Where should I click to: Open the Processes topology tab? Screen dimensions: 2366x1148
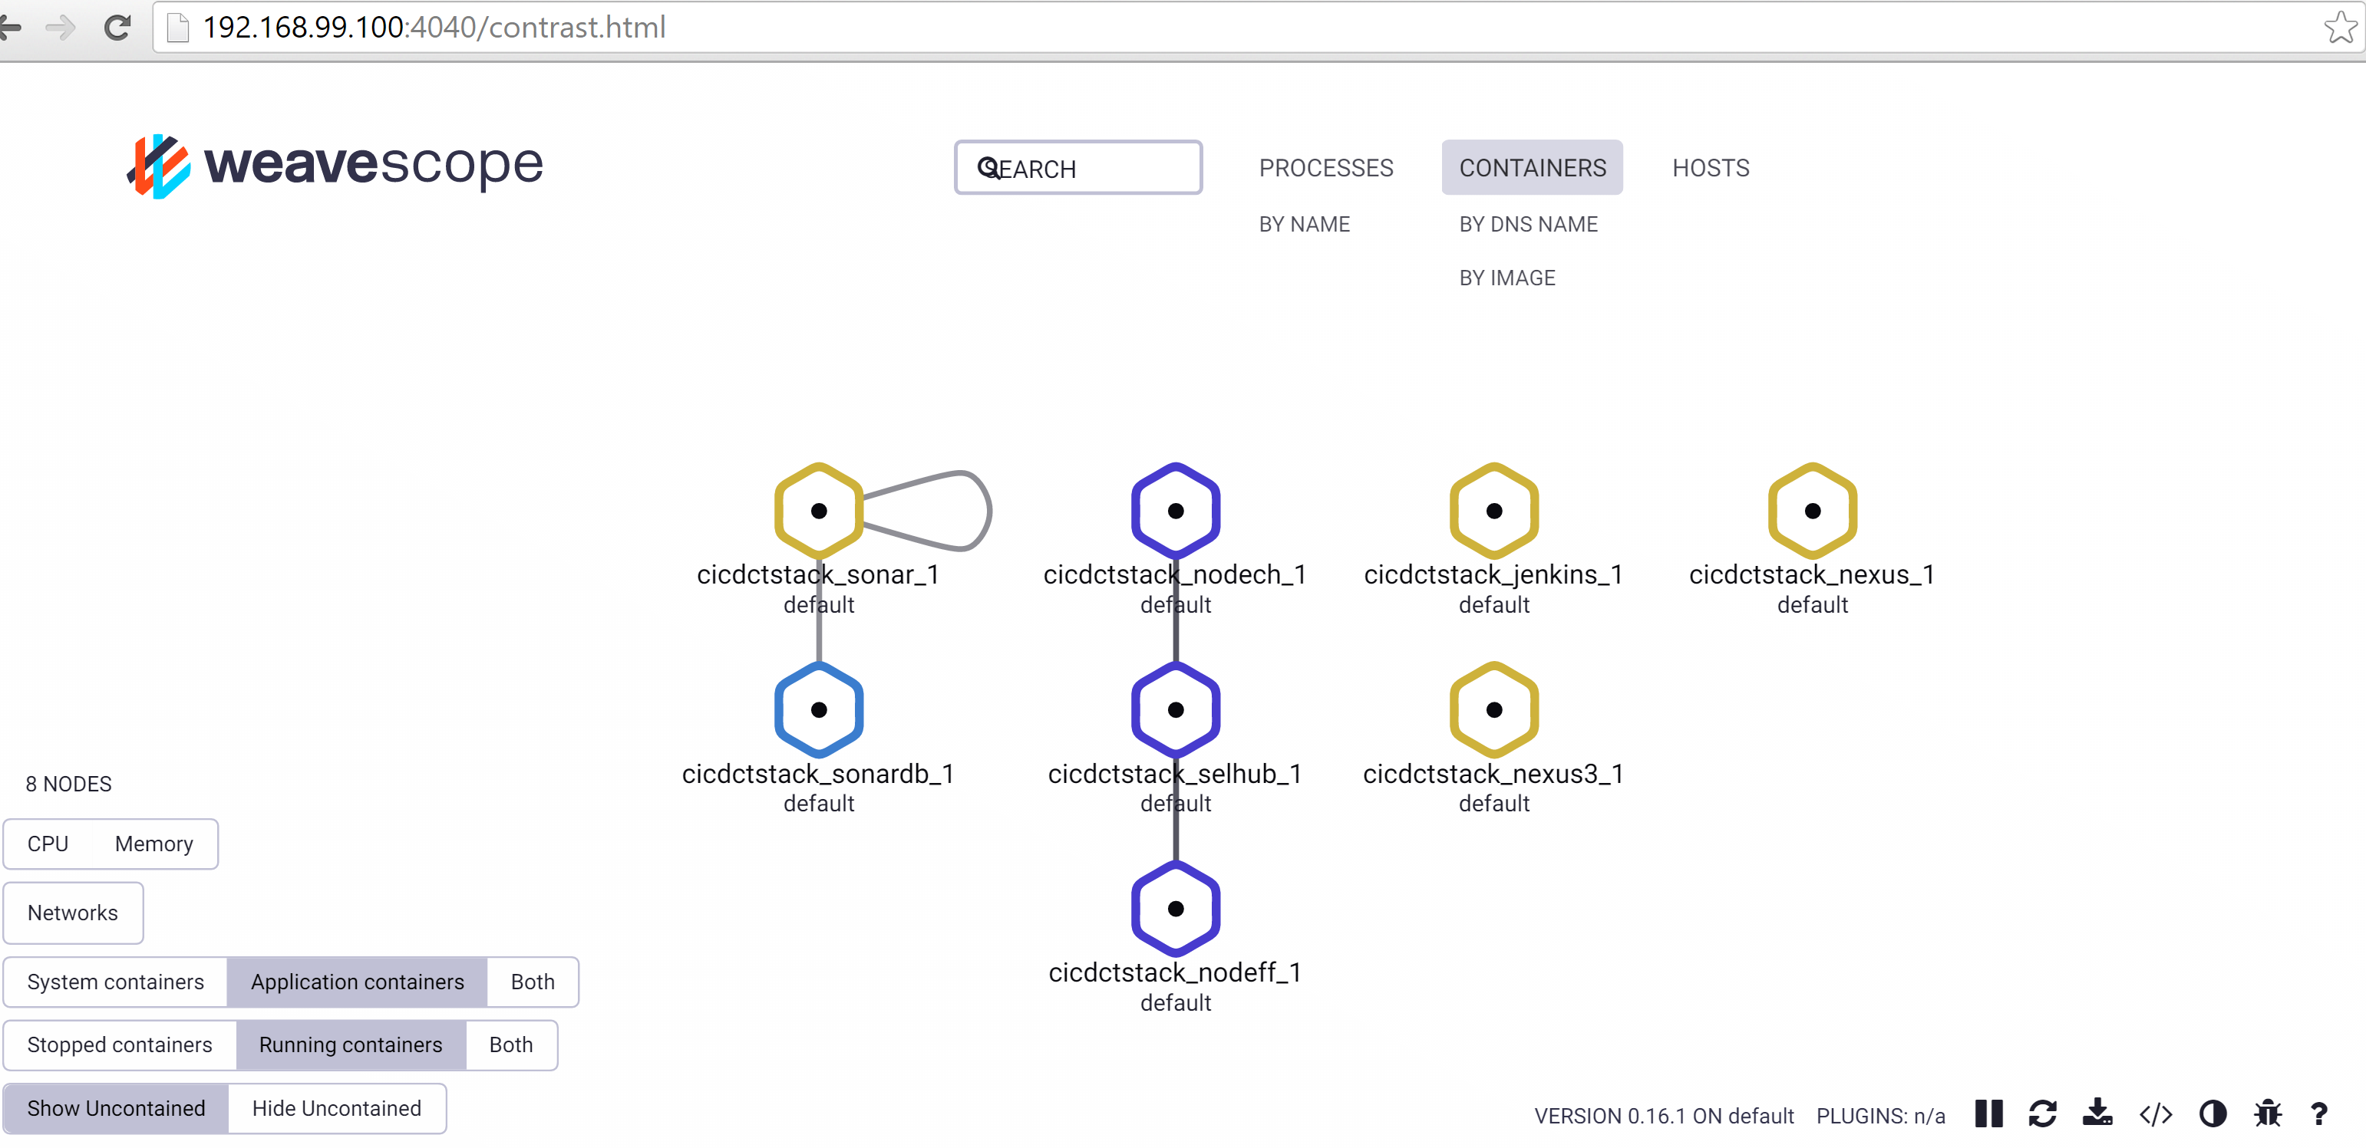[1325, 168]
